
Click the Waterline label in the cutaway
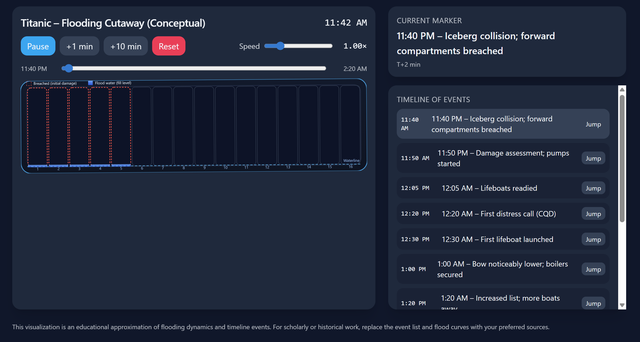tap(351, 161)
